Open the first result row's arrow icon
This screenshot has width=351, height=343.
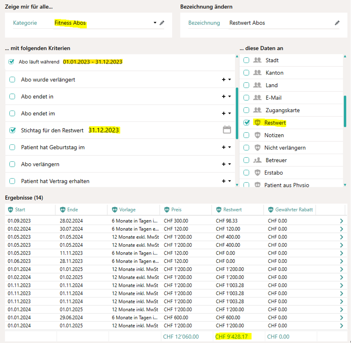341,221
